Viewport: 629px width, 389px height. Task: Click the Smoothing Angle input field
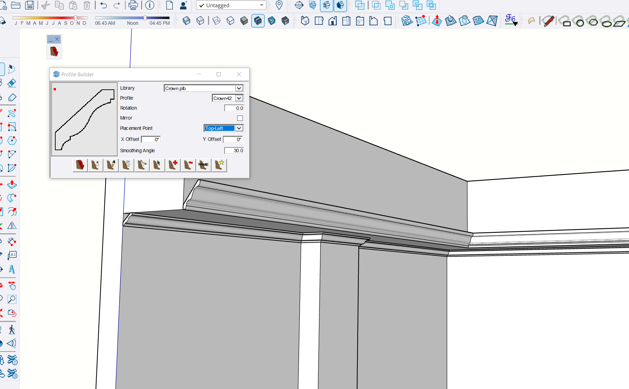point(234,151)
